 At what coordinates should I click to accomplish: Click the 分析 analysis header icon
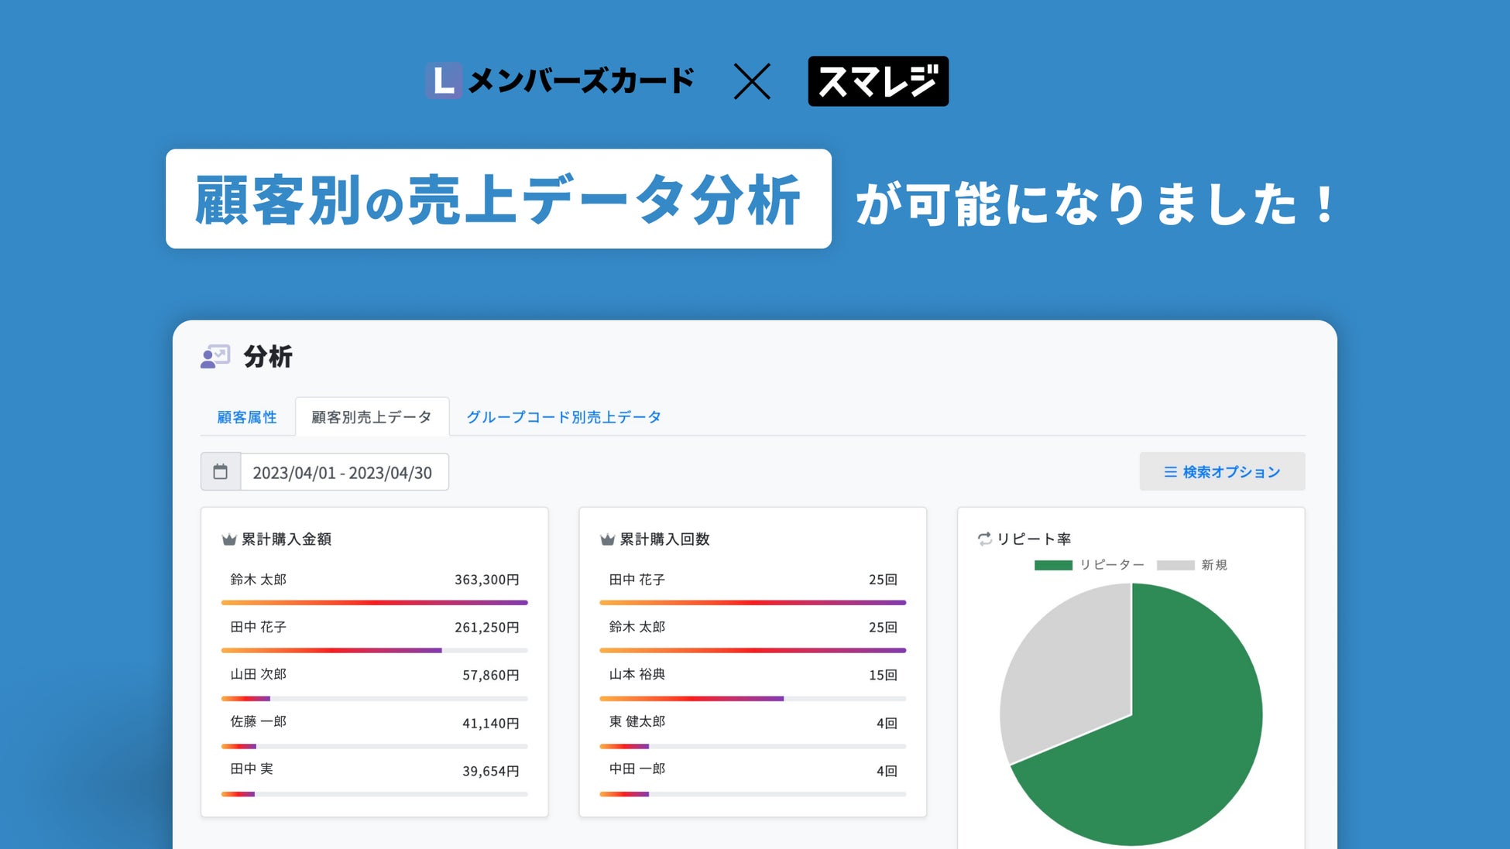(215, 357)
